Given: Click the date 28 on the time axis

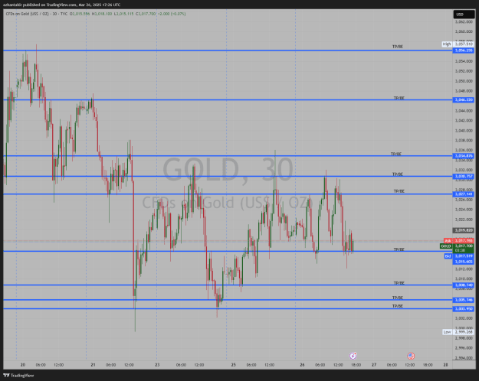Looking at the screenshot, I should (446, 365).
